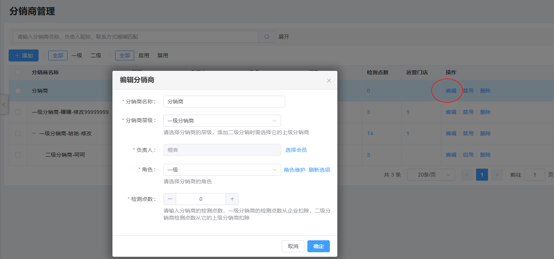Screen dimensions: 554x259
Task: Click 删除 in the 二级分销商-呵呵 row
Action: tap(485, 155)
